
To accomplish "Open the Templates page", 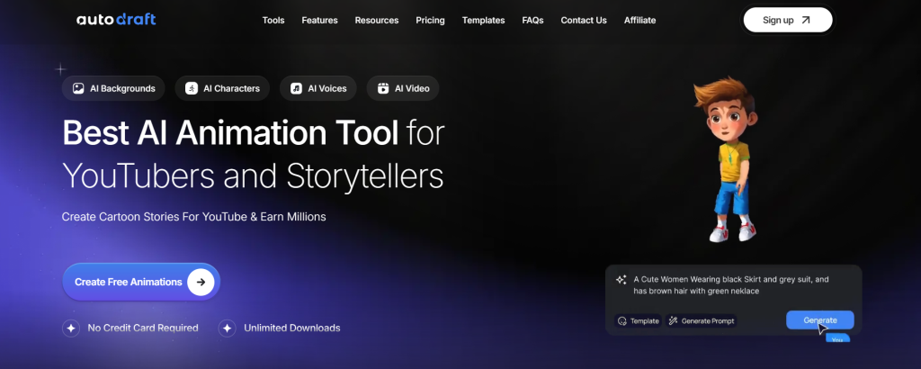I will point(483,20).
